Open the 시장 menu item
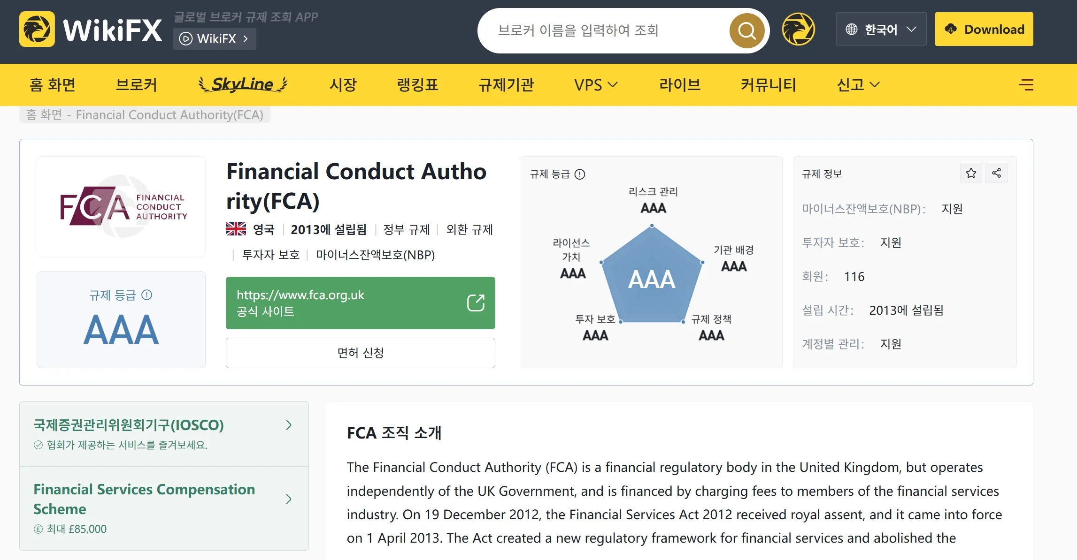Viewport: 1077px width, 560px height. (343, 85)
